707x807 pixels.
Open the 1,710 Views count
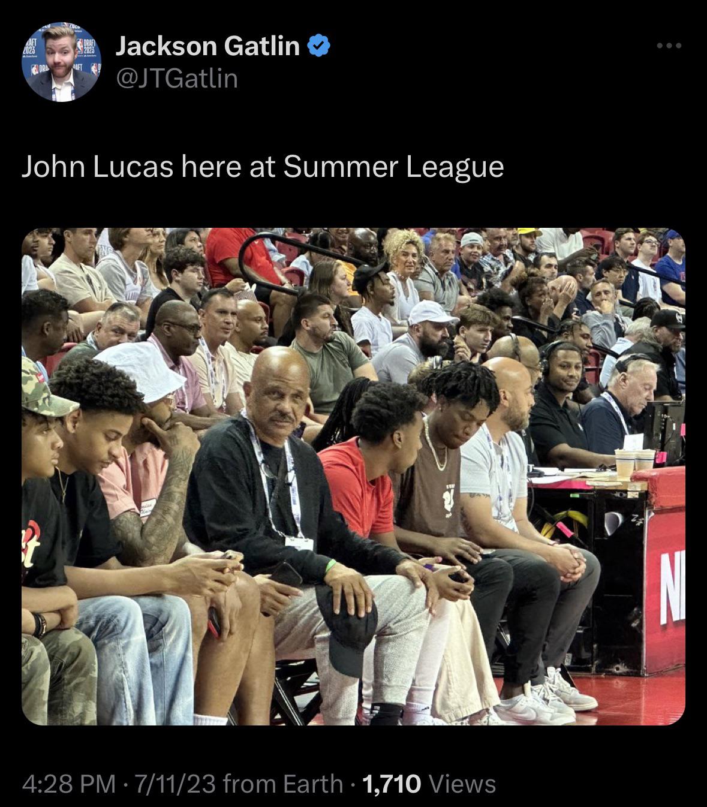pyautogui.click(x=429, y=784)
